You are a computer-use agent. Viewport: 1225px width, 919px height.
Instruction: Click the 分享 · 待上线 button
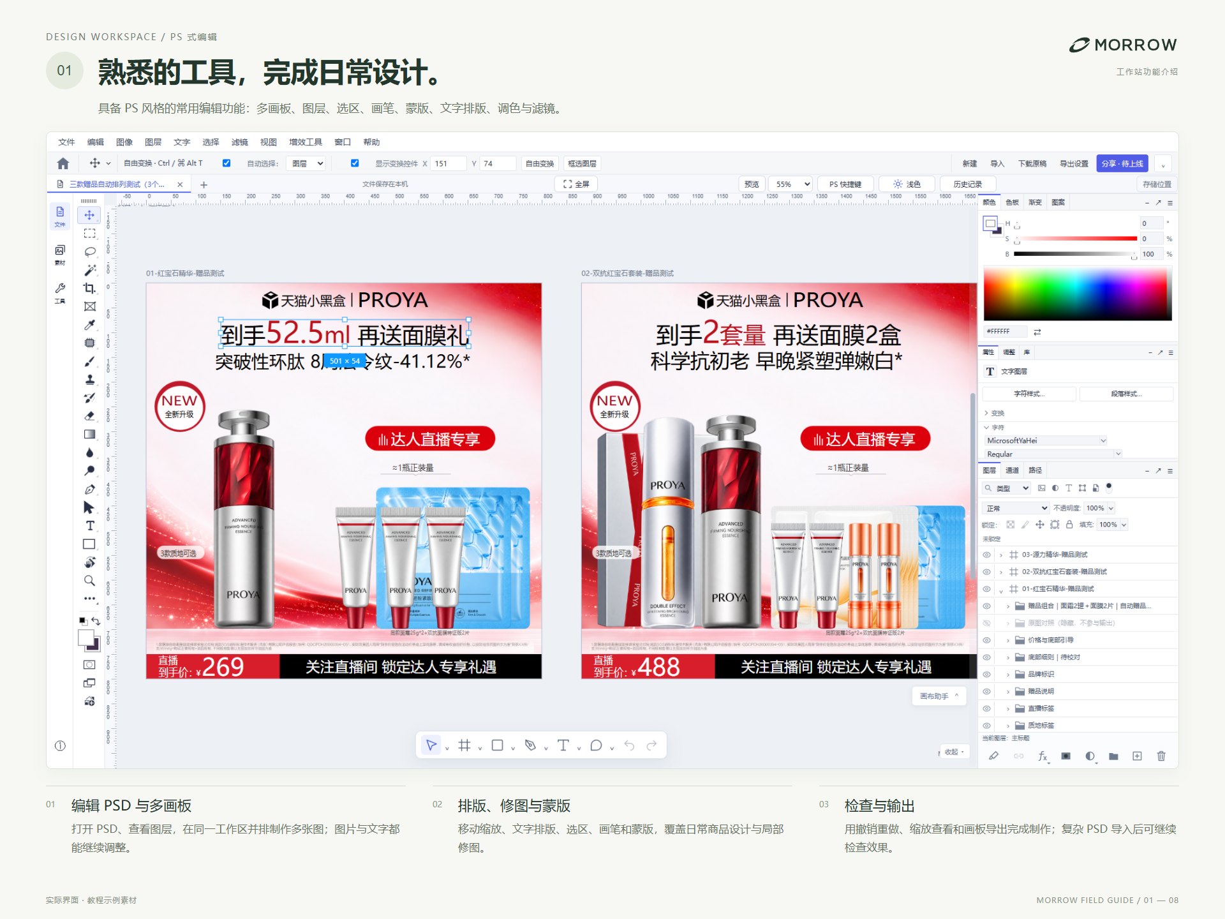(1122, 163)
